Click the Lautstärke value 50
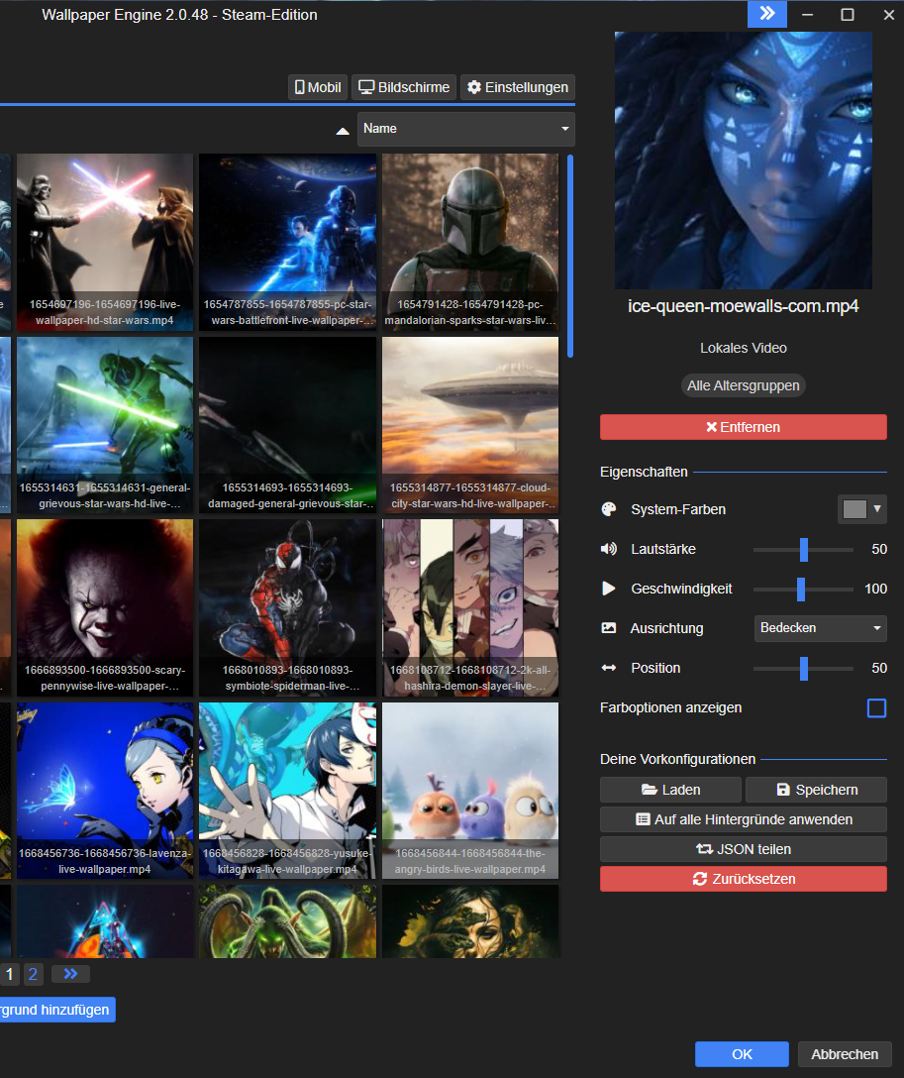The height and width of the screenshot is (1078, 904). coord(879,549)
